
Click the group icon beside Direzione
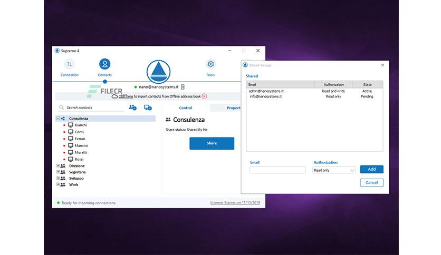(x=63, y=165)
